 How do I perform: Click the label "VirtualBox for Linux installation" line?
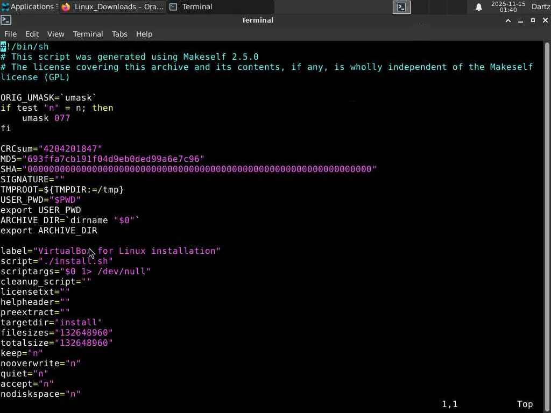pyautogui.click(x=110, y=251)
